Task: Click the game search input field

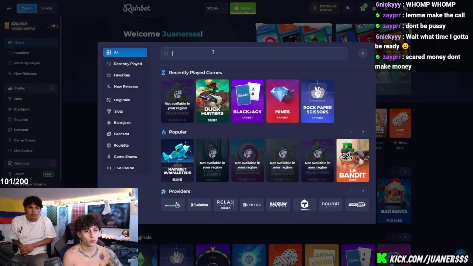Action: tap(255, 53)
